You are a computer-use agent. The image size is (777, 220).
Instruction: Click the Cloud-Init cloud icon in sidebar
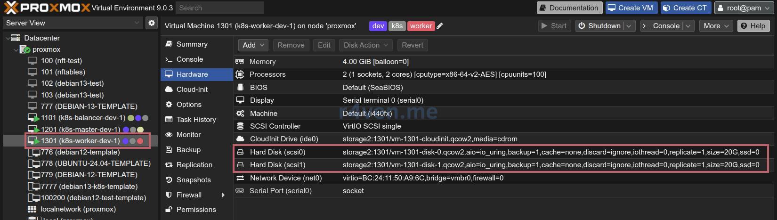coord(169,90)
